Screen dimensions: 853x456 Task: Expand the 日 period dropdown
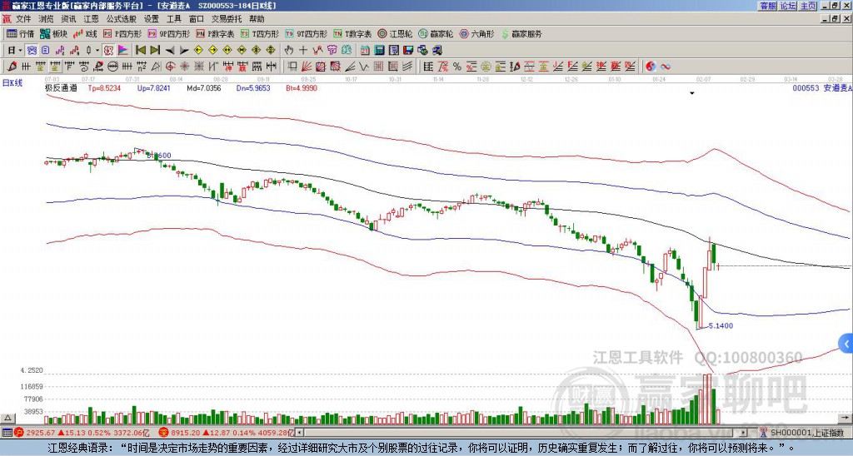tap(21, 50)
